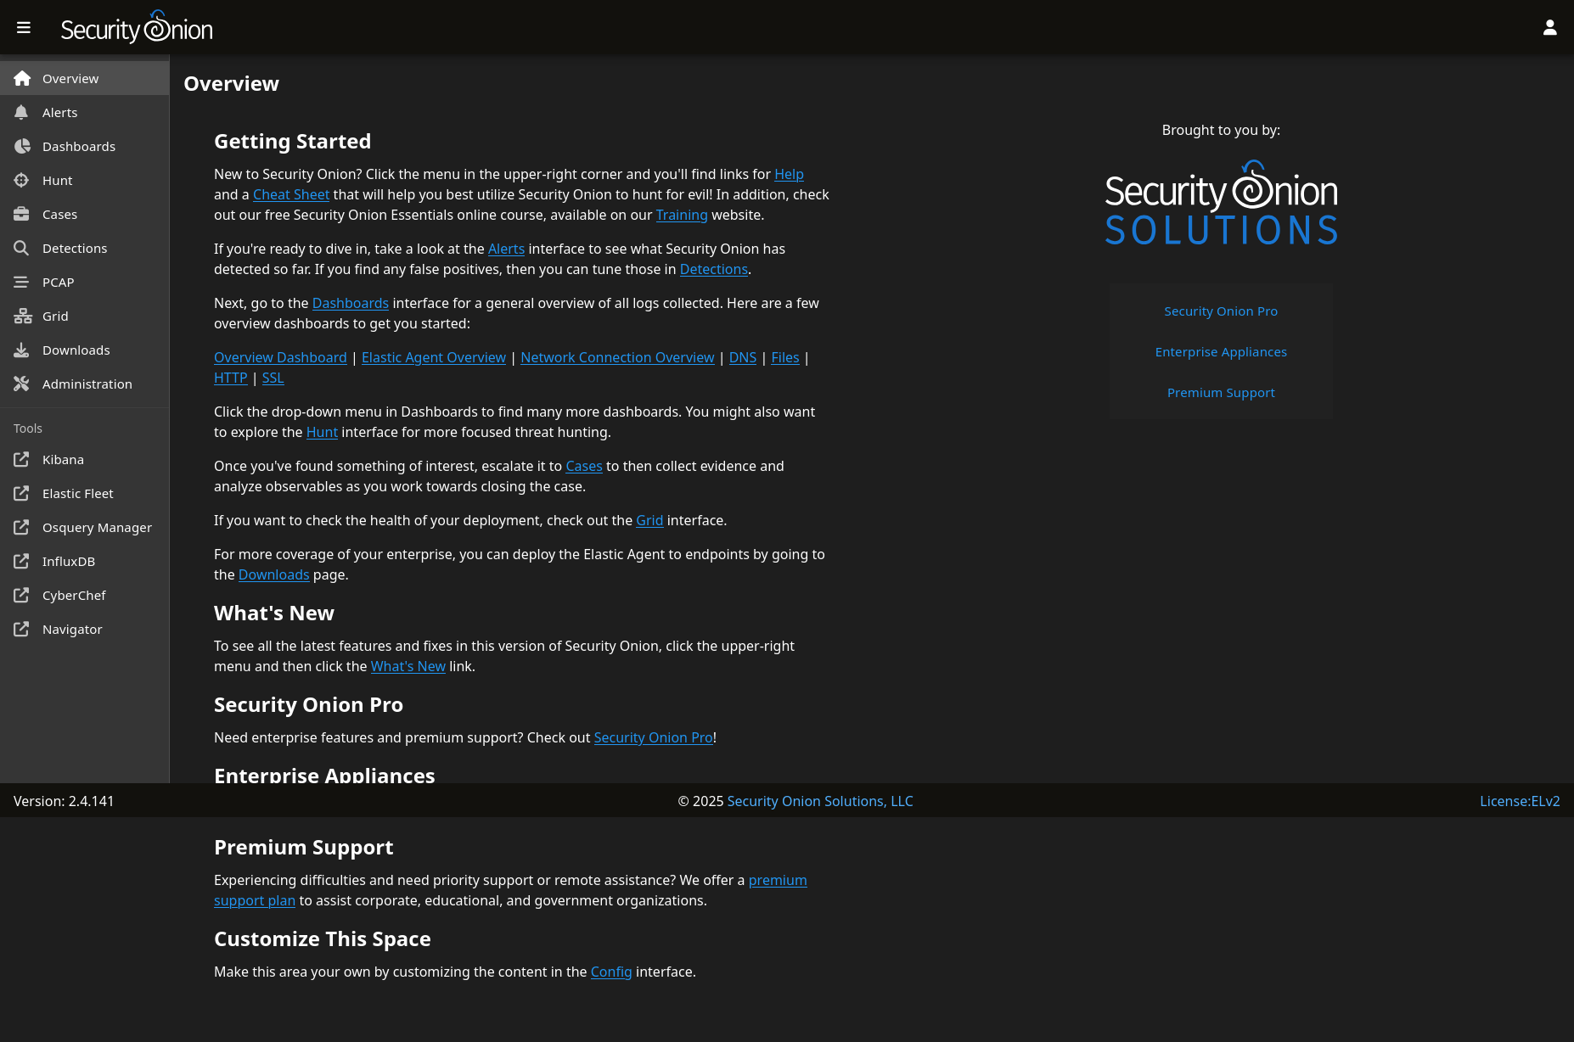Follow the Detections link in the paragraph
The width and height of the screenshot is (1574, 1042).
click(x=714, y=269)
